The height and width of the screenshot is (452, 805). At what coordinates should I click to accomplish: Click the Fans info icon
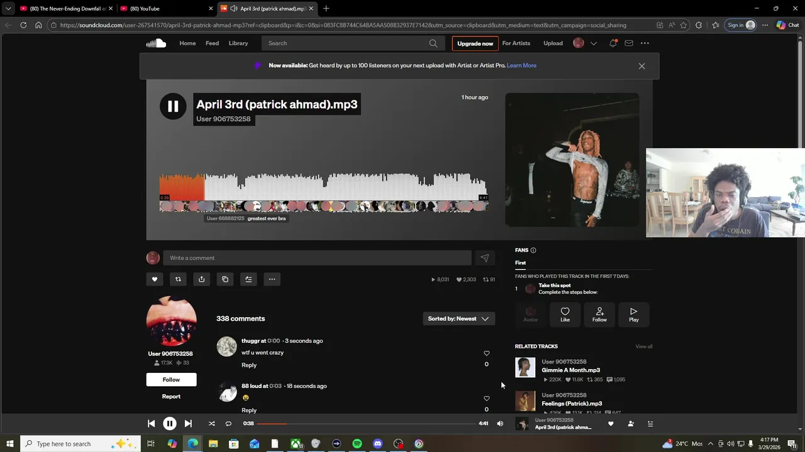[x=533, y=250]
